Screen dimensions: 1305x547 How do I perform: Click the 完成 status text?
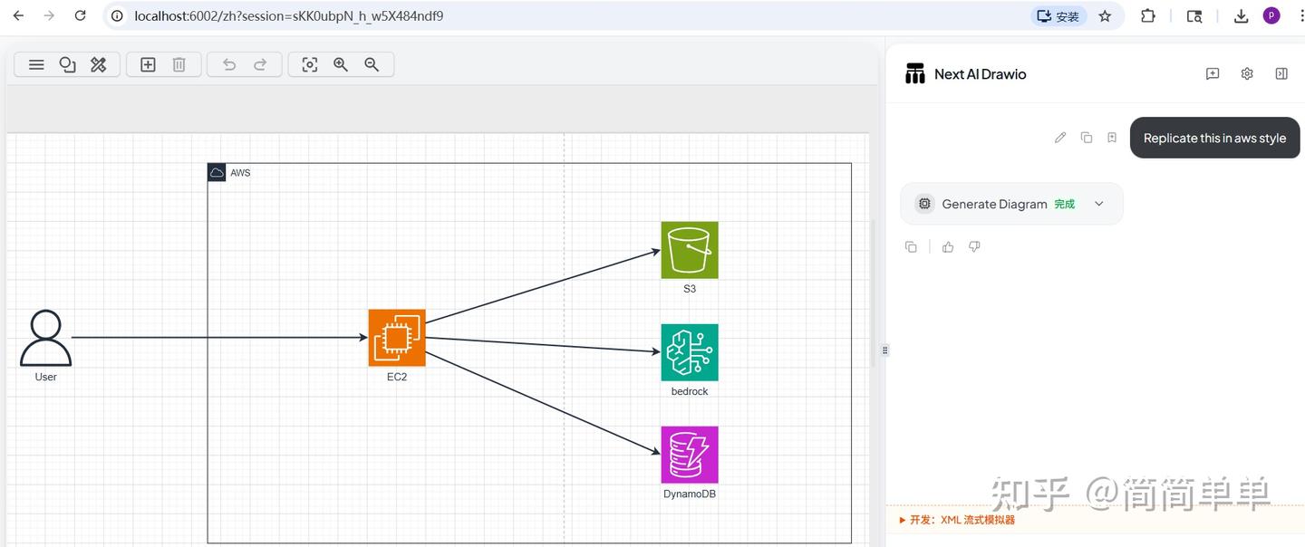coord(1065,205)
